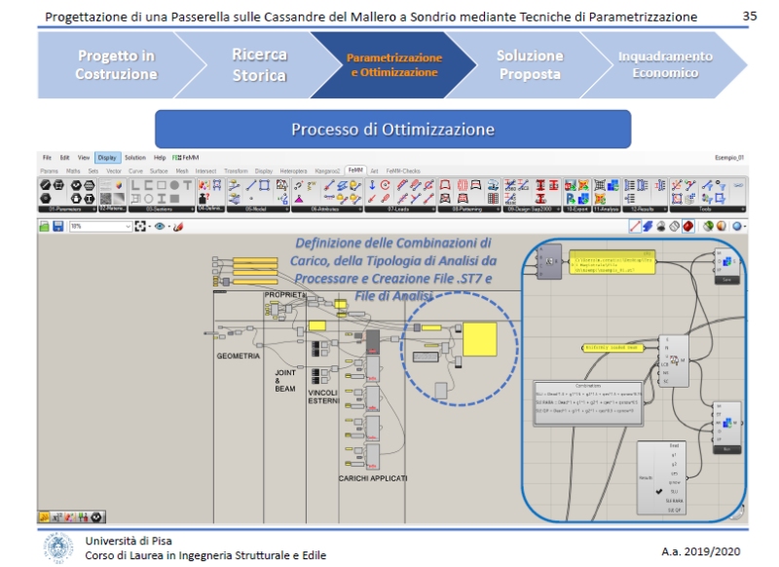Click the blue save document icon
Screen dimensions: 779x567
point(58,226)
